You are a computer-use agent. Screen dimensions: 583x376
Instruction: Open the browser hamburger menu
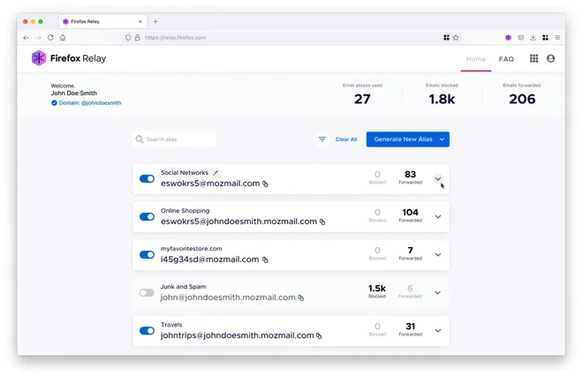(x=557, y=38)
